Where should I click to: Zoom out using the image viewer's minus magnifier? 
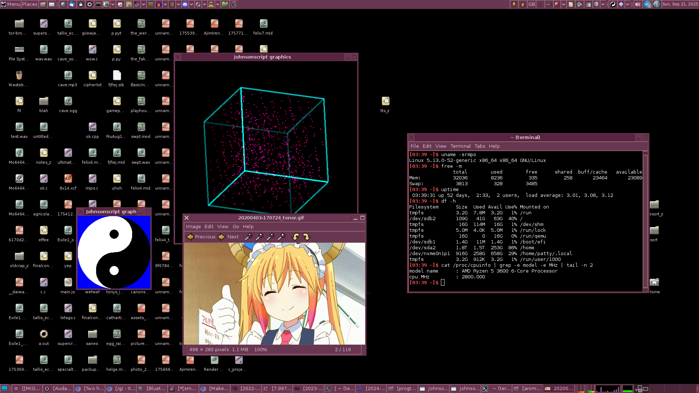(x=260, y=237)
